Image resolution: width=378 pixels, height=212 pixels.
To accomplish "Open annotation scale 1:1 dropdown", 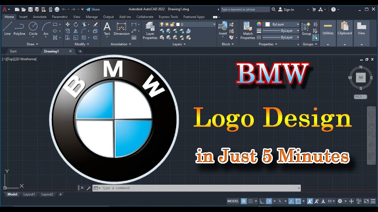I will tap(331, 201).
